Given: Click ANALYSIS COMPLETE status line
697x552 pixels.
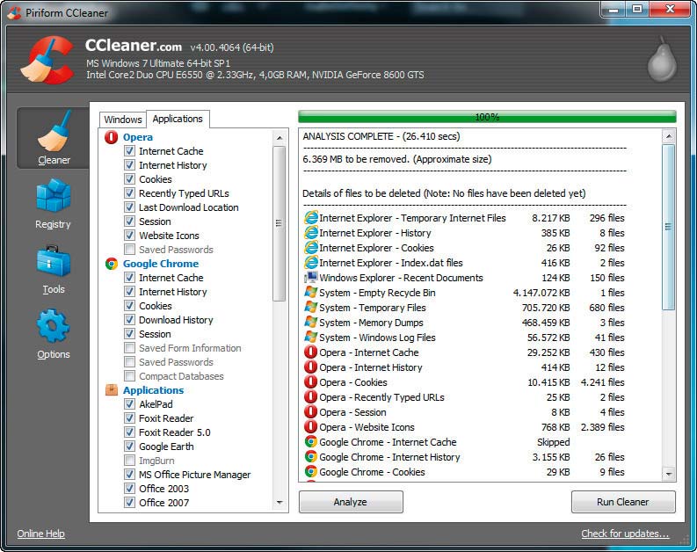Looking at the screenshot, I should pyautogui.click(x=381, y=136).
